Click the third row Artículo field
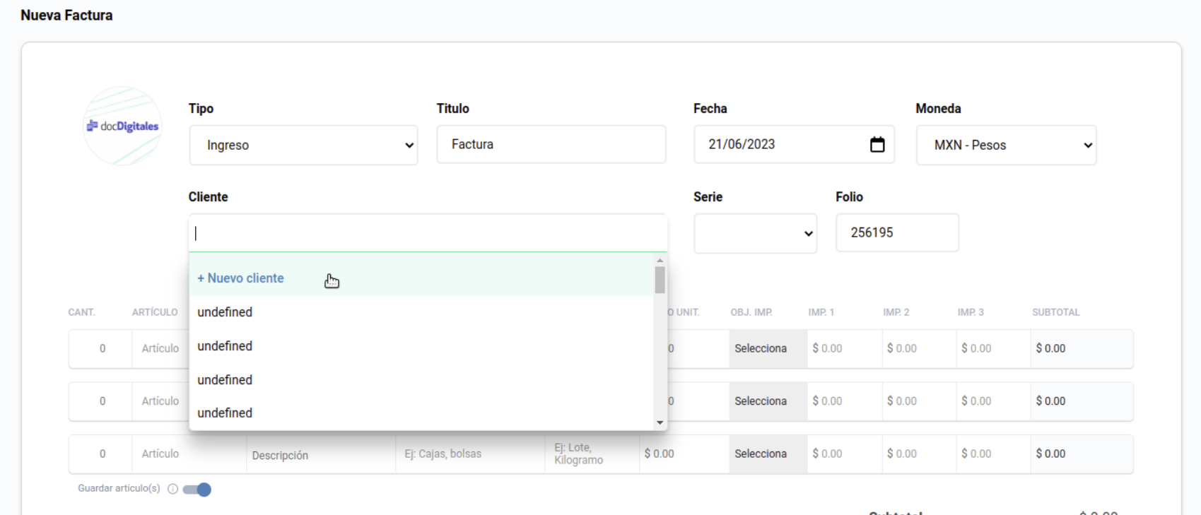The width and height of the screenshot is (1201, 515). point(189,454)
